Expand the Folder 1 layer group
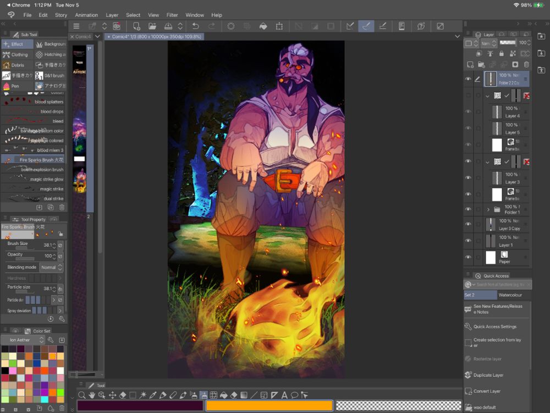This screenshot has height=413, width=550. [x=488, y=209]
